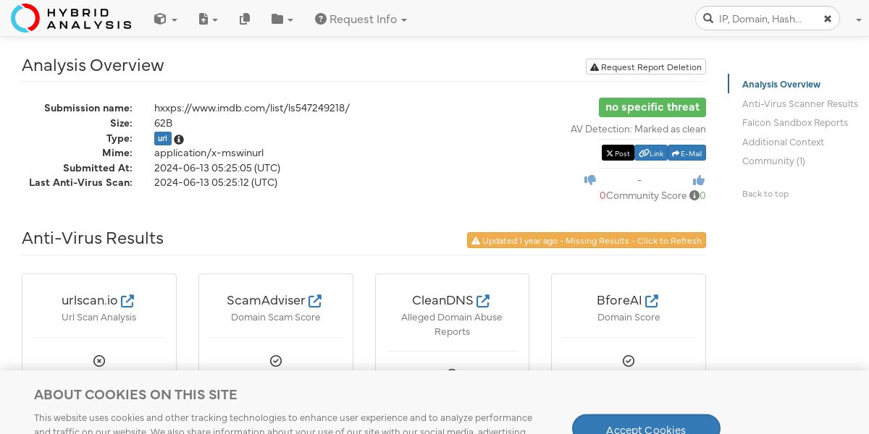The height and width of the screenshot is (434, 869).
Task: Open the sandbox cube dropdown menu
Action: click(x=165, y=20)
